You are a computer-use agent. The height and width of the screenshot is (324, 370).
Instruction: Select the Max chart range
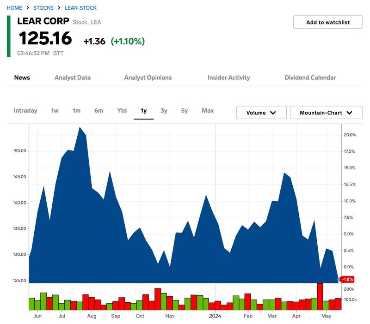[x=208, y=110]
